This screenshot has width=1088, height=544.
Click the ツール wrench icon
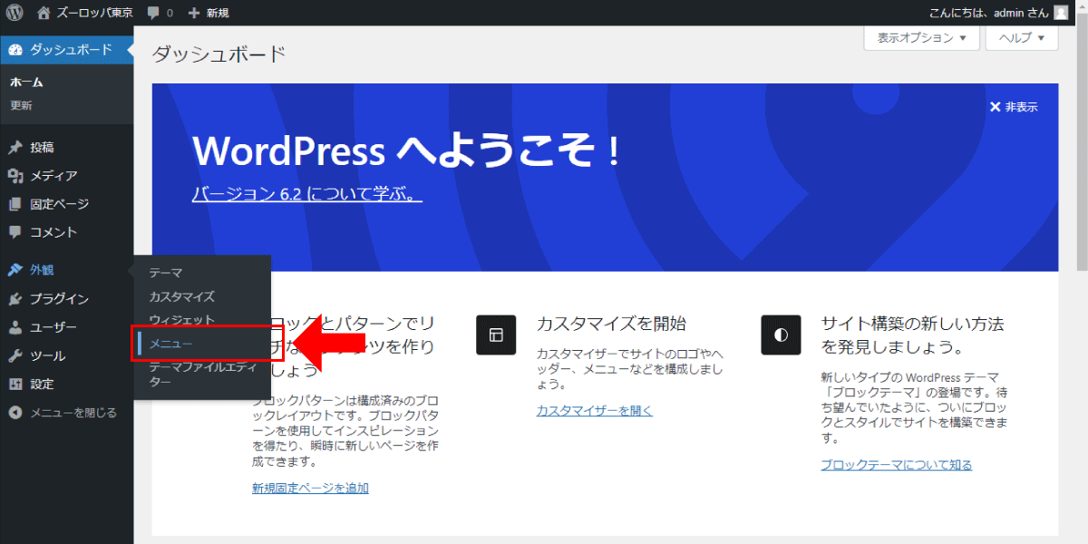pos(15,355)
